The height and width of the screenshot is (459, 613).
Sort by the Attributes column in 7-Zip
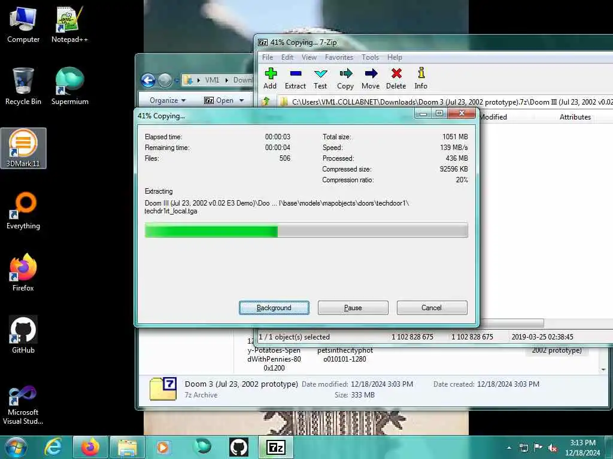575,117
